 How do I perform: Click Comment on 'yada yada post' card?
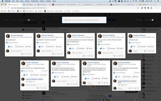(19, 46)
